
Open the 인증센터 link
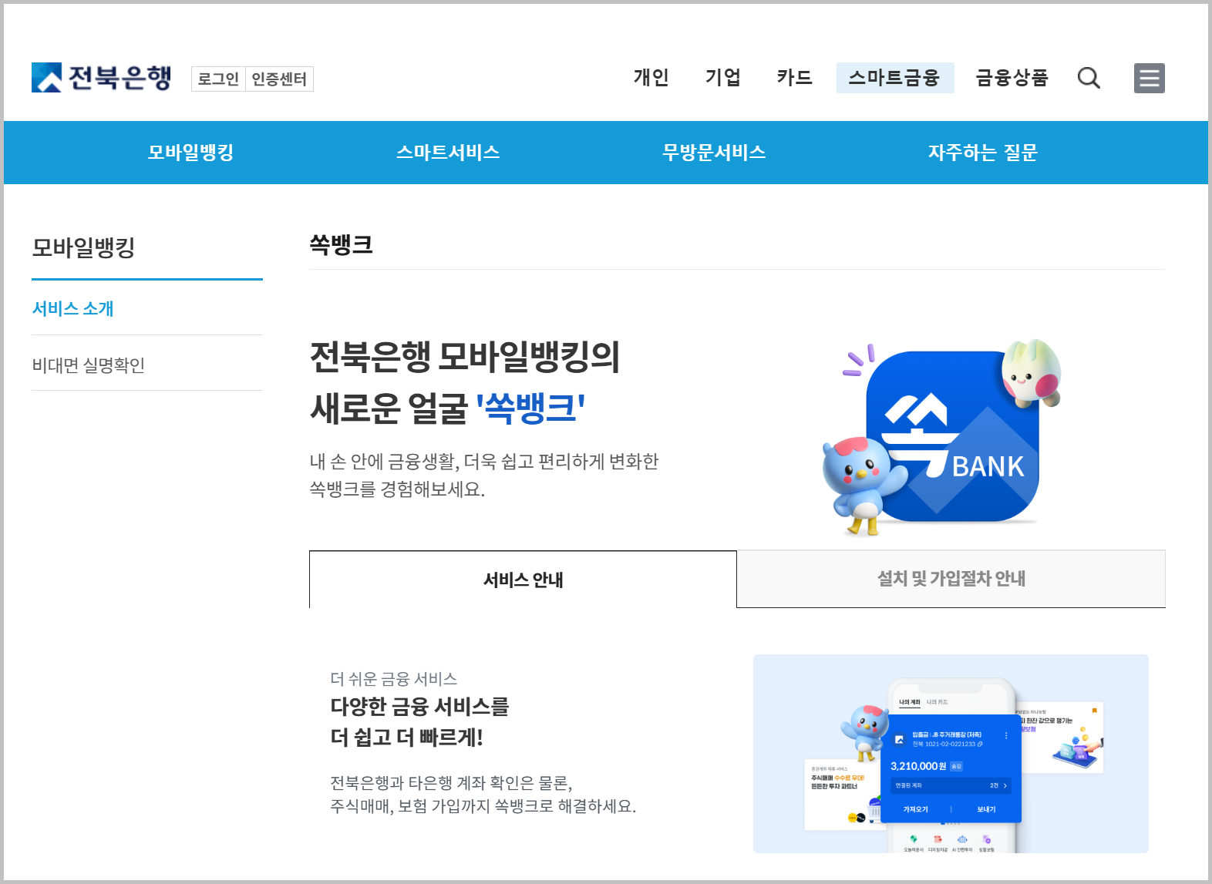(279, 79)
